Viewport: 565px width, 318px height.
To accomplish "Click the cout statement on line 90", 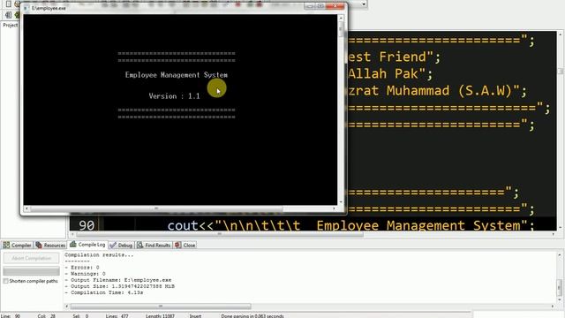I will click(x=350, y=226).
